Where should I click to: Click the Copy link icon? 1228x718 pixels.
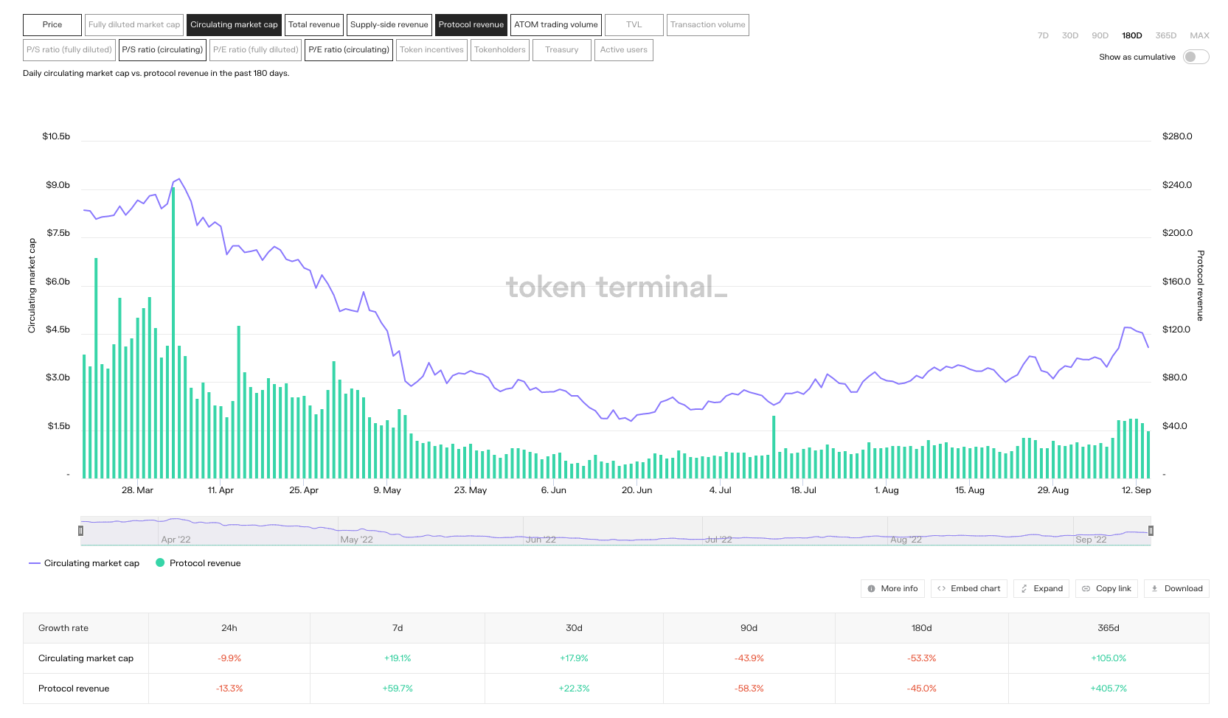(x=1086, y=589)
